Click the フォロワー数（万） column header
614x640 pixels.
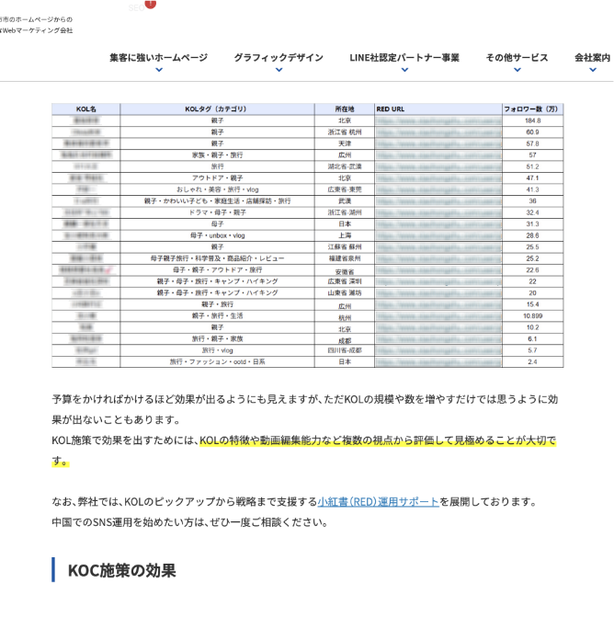[532, 109]
